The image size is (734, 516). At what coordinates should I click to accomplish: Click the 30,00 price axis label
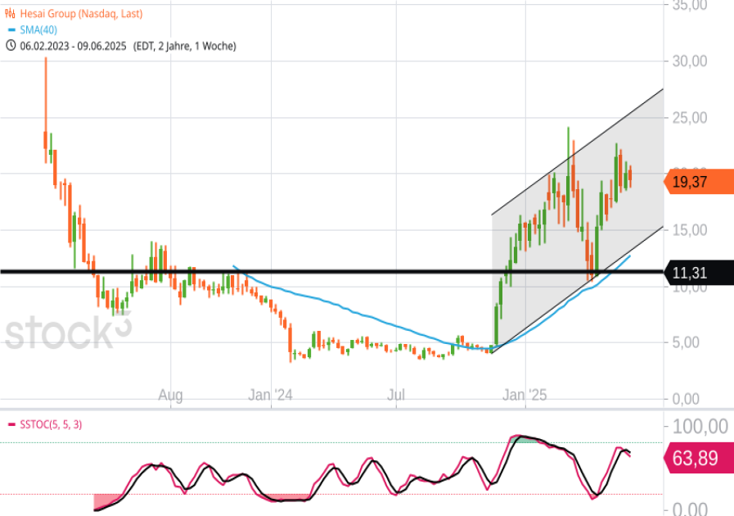[690, 61]
